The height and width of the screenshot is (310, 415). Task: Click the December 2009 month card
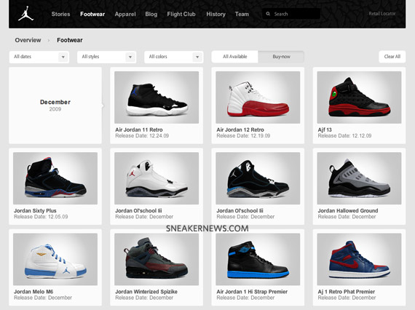click(x=55, y=106)
